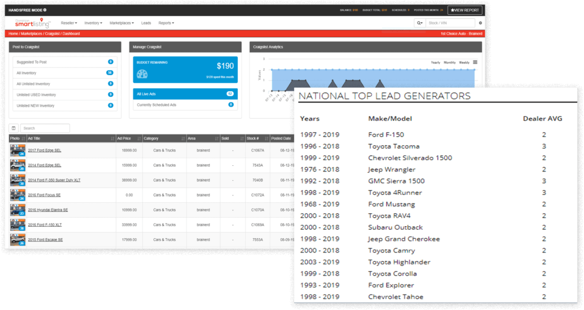The width and height of the screenshot is (584, 310).
Task: Open the 2014 Ford Edge SEL ad
Action: point(44,165)
